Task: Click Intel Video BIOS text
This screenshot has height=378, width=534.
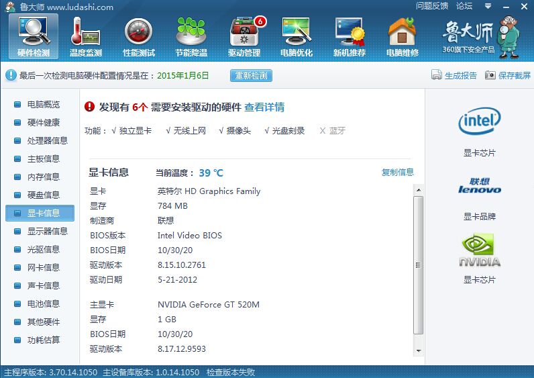Action: pos(189,236)
